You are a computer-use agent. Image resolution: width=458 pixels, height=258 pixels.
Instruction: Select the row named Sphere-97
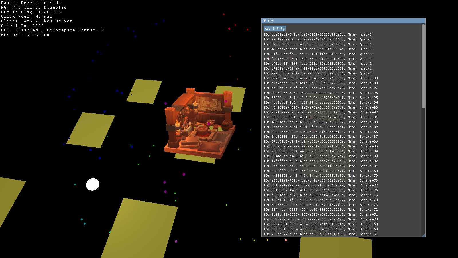click(x=321, y=88)
